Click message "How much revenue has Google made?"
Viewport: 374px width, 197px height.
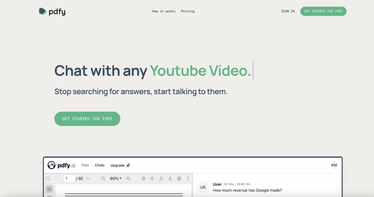tap(247, 190)
